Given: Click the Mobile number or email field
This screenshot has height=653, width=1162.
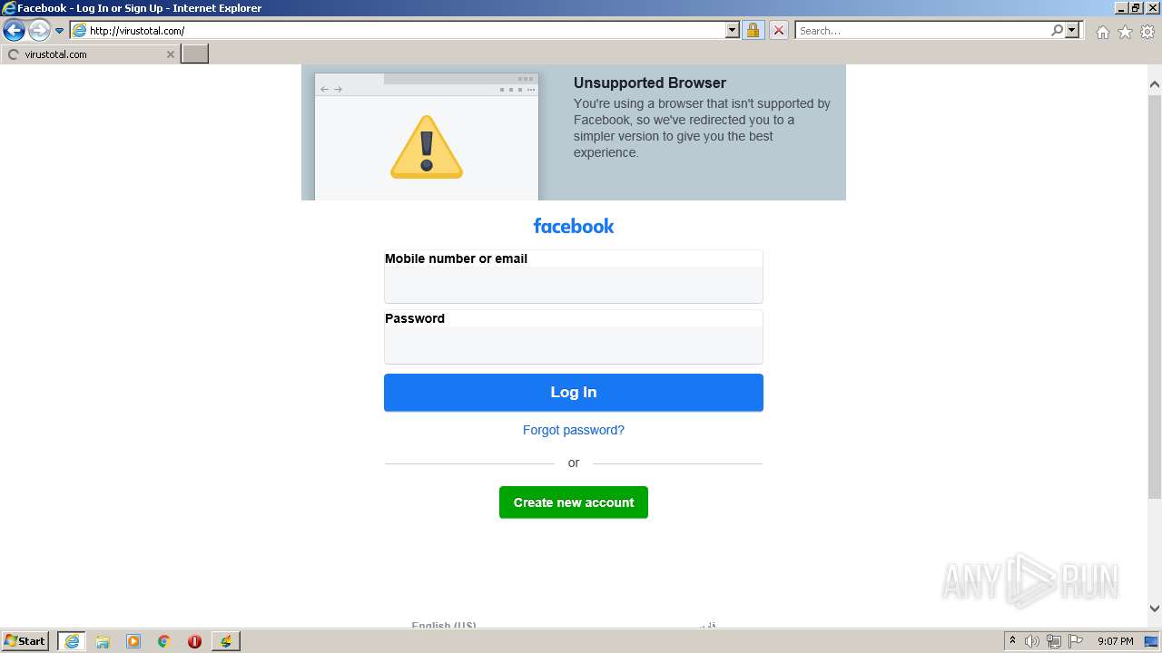Looking at the screenshot, I should coord(574,285).
